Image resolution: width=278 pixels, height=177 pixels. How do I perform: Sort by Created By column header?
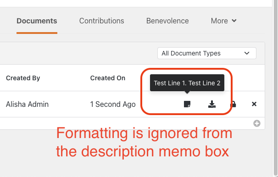pyautogui.click(x=23, y=78)
